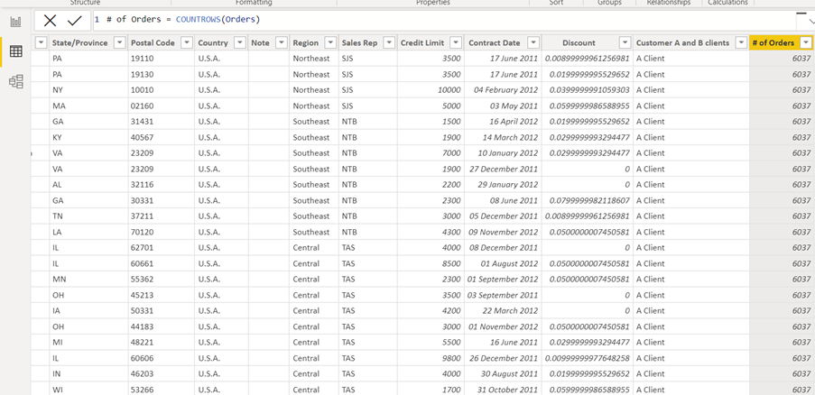Click inside the COUNTROWS formula text

coord(217,19)
